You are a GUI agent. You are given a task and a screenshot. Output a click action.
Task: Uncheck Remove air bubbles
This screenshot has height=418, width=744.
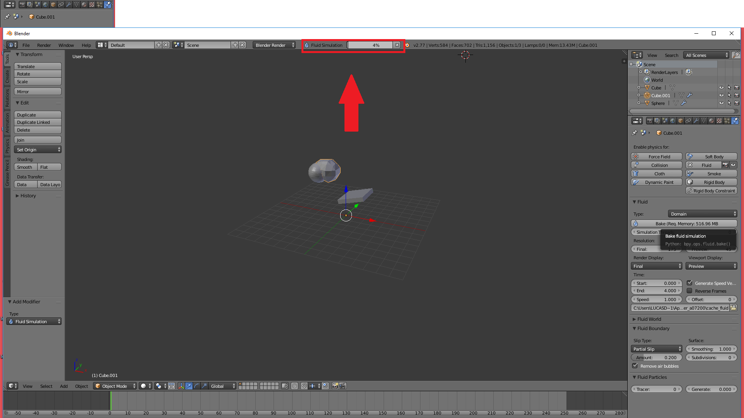click(635, 366)
